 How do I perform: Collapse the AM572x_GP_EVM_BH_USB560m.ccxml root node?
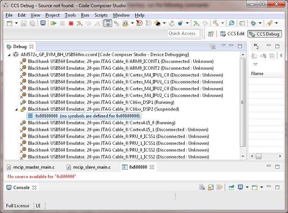coord(9,55)
